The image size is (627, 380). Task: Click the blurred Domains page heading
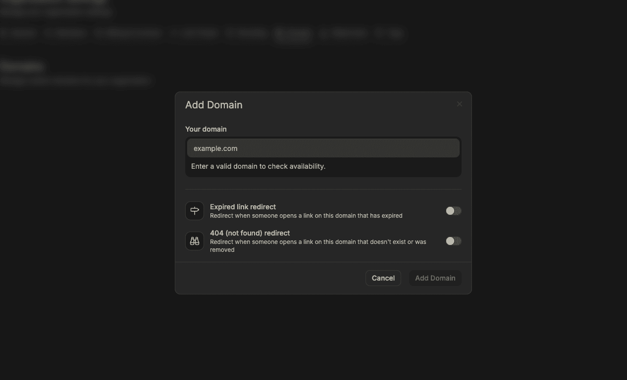point(23,66)
